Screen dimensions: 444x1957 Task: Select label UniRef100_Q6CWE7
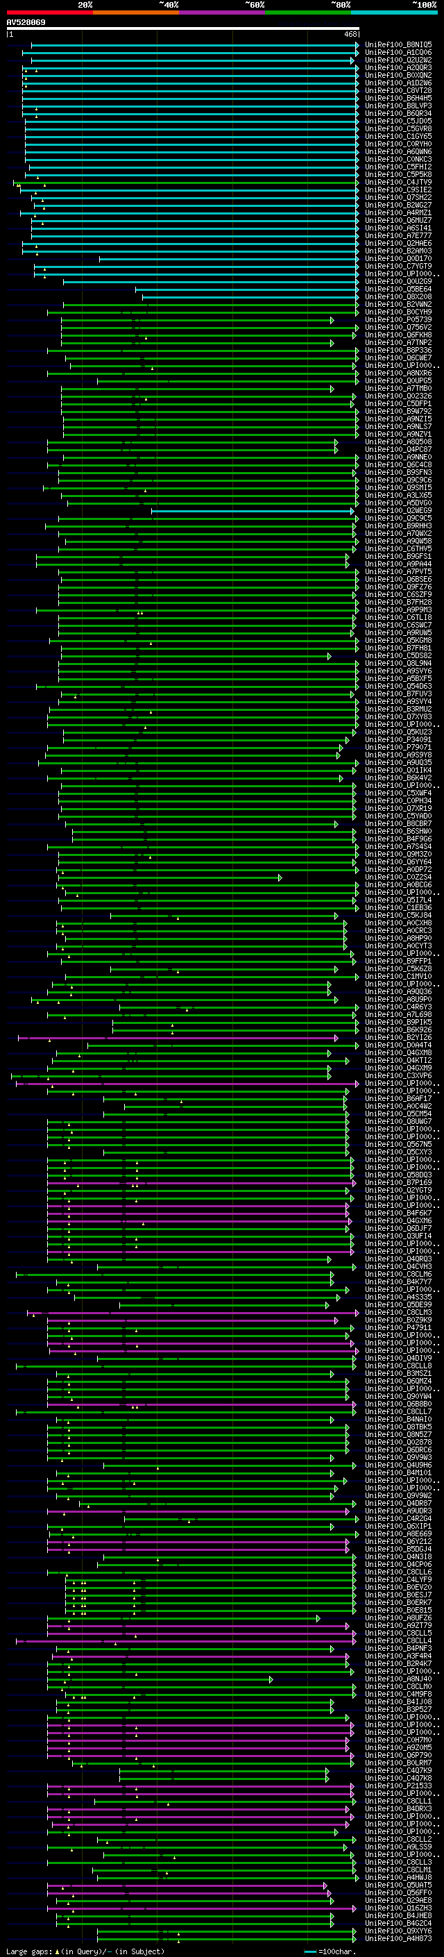398,358
